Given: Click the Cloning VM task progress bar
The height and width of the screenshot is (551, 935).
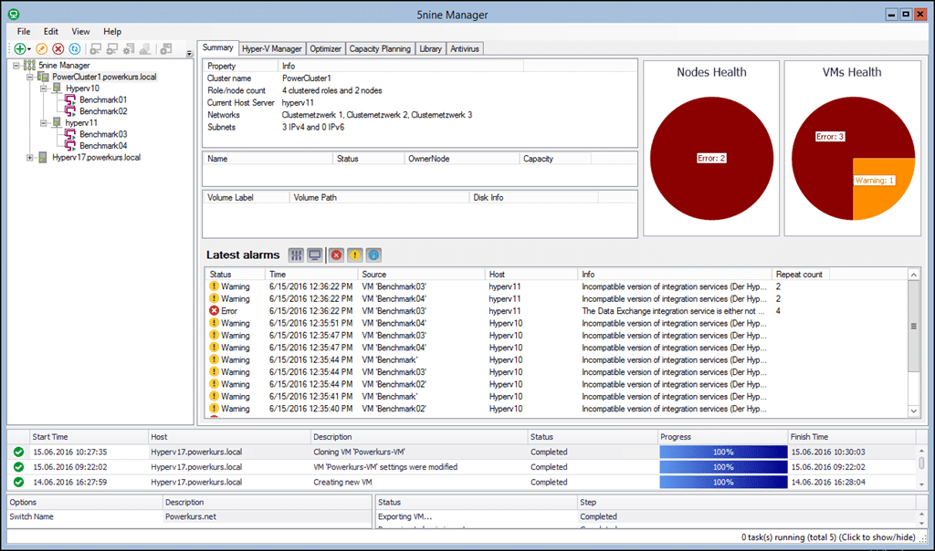Looking at the screenshot, I should coord(723,452).
